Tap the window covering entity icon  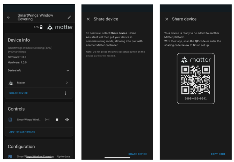[x=10, y=119]
